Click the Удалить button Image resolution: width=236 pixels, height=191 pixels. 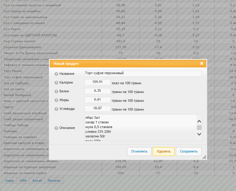coord(164,152)
